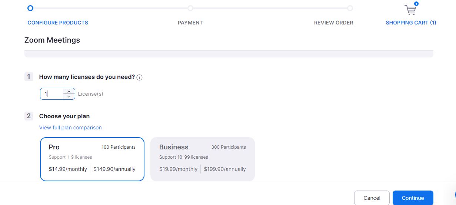This screenshot has width=456, height=205.
Task: Select the Pro plan card
Action: 92,159
